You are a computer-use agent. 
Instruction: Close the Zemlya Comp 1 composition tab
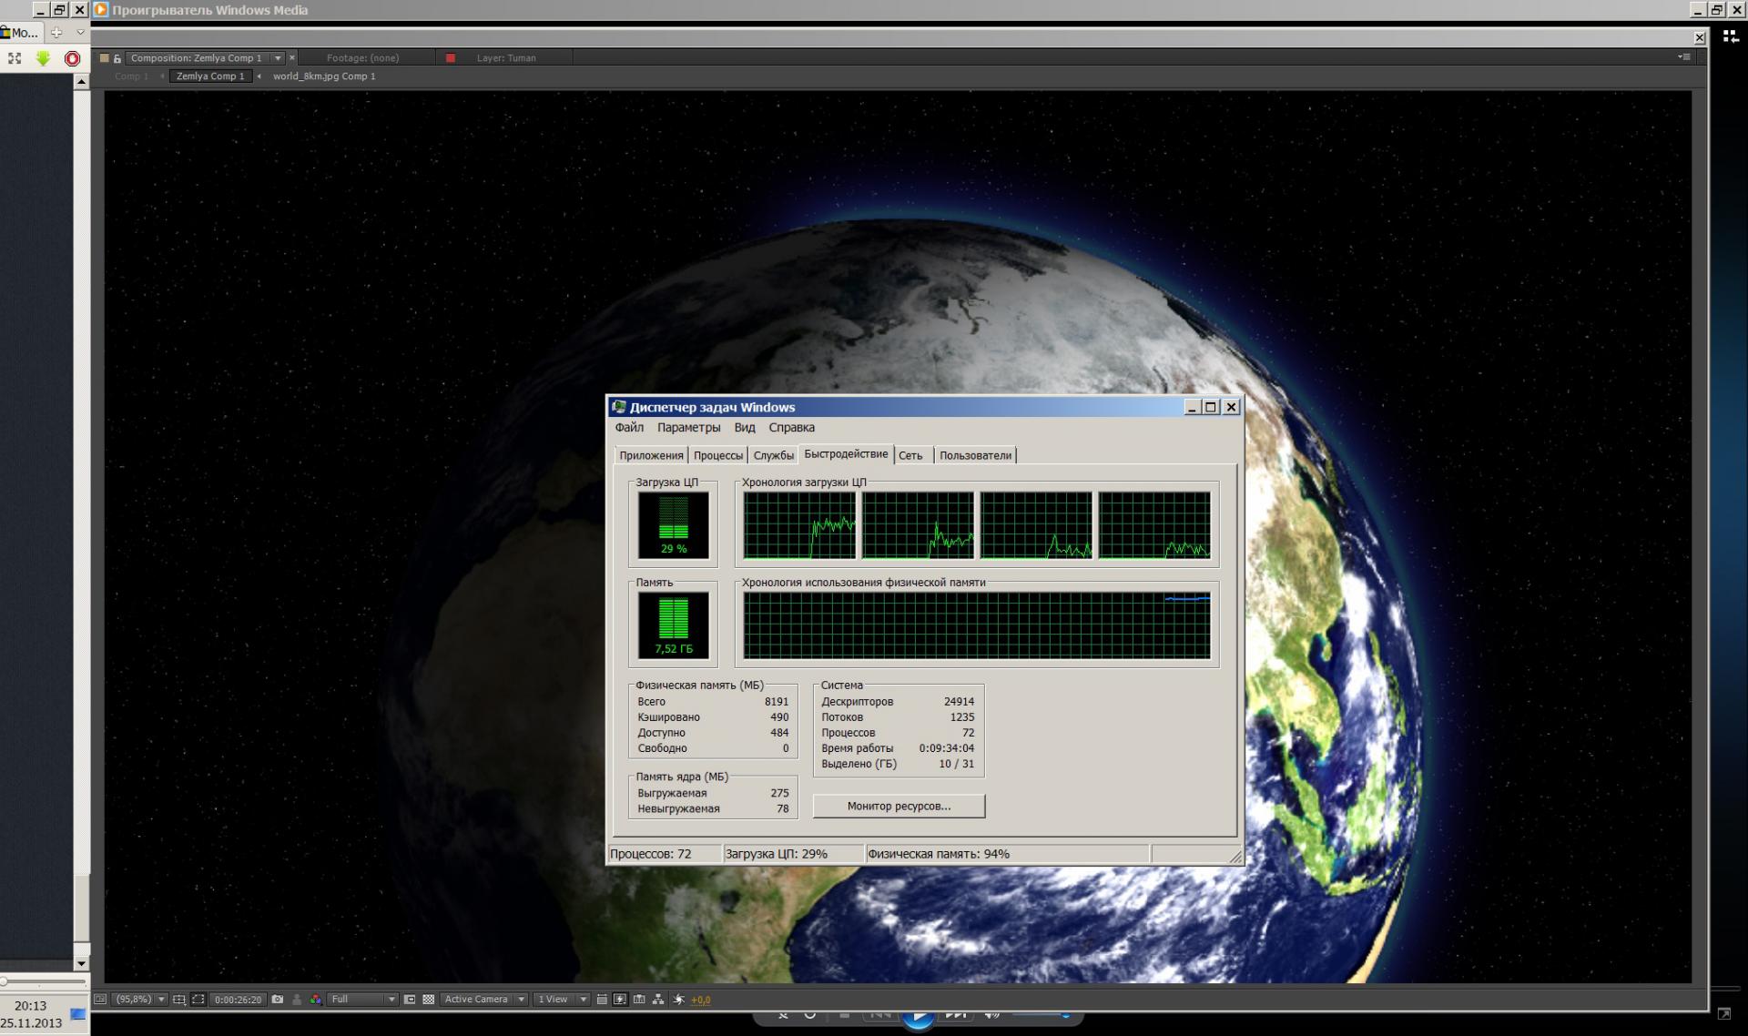291,57
